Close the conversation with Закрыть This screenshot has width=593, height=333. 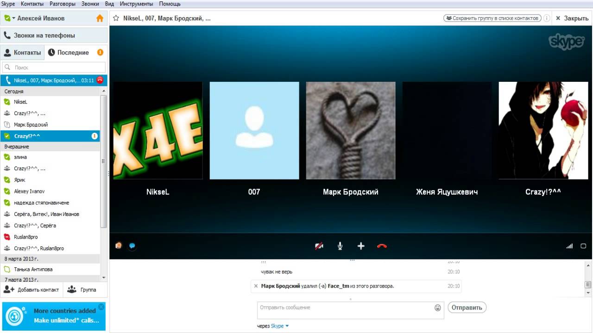click(572, 18)
